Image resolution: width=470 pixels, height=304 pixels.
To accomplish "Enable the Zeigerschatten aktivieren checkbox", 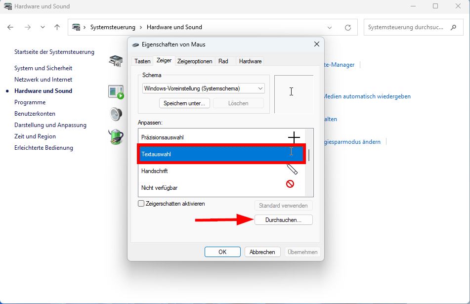I will 140,203.
